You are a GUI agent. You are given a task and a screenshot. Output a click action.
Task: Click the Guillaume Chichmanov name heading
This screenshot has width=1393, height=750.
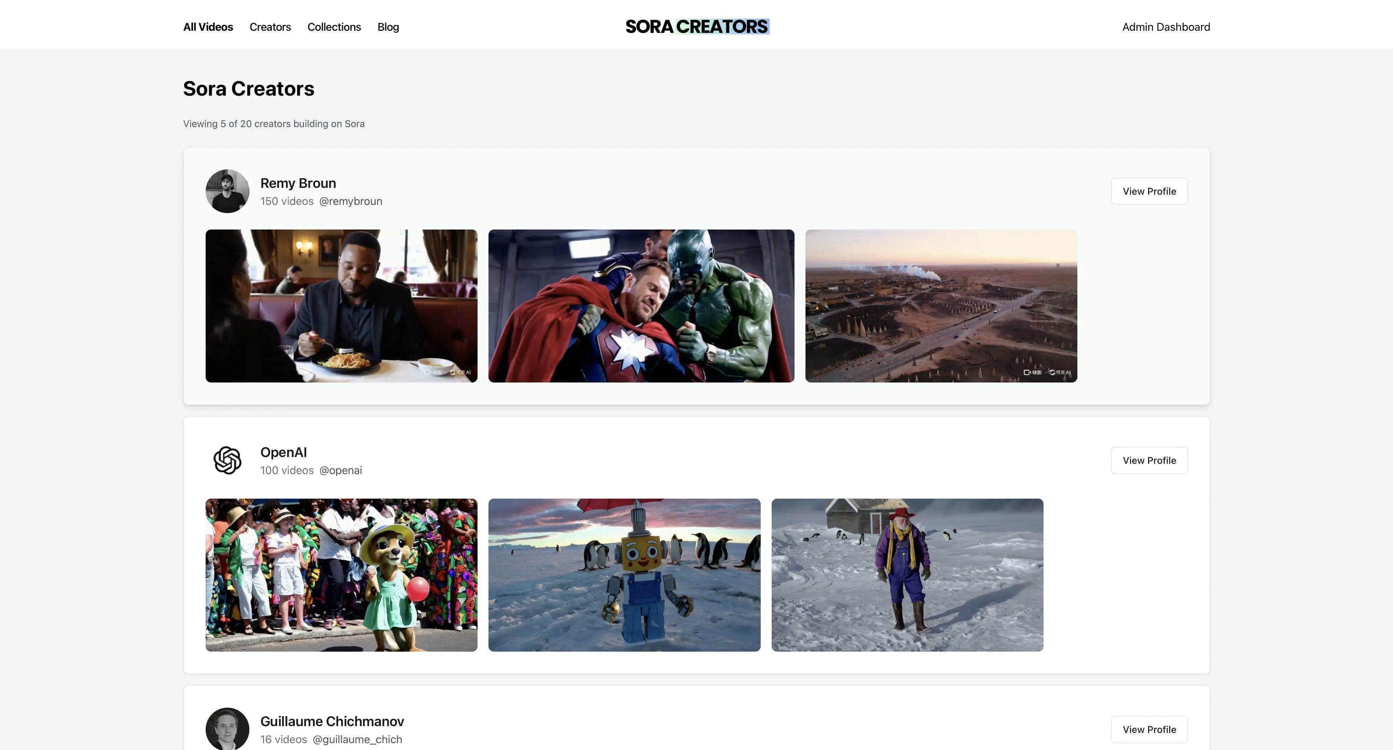(x=332, y=721)
